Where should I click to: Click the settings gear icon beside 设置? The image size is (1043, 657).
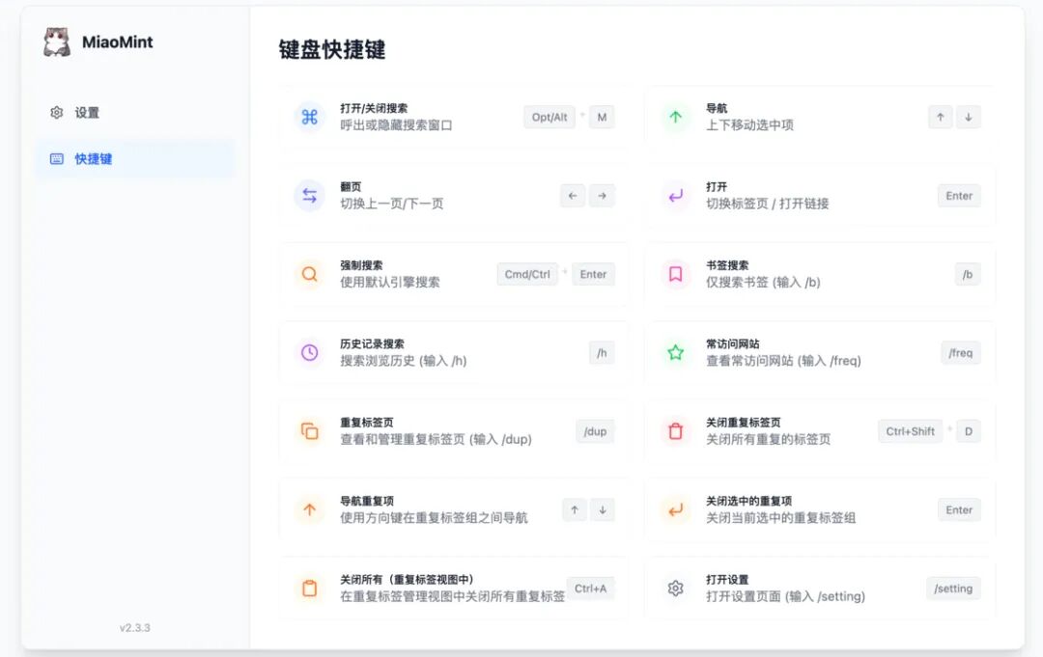click(x=57, y=113)
